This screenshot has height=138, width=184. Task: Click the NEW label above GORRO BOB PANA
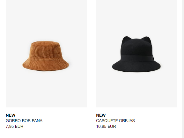pyautogui.click(x=11, y=115)
